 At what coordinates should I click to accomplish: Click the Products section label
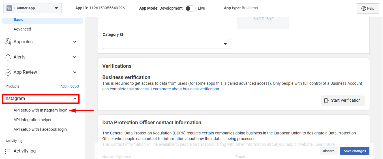[x=12, y=86]
